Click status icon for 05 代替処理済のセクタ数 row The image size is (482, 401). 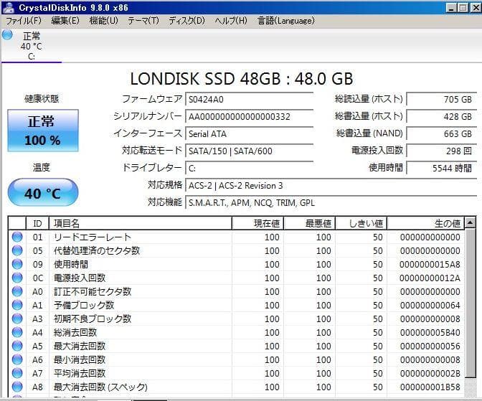pyautogui.click(x=17, y=250)
